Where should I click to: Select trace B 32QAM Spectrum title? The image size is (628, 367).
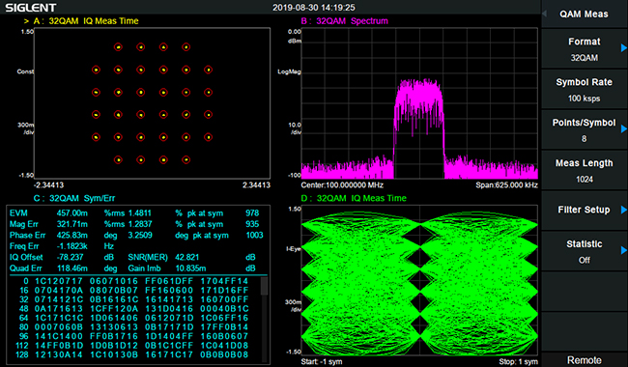point(345,21)
